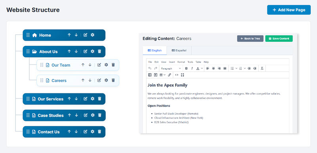
Task: Open the File menu in the editor
Action: click(x=150, y=62)
